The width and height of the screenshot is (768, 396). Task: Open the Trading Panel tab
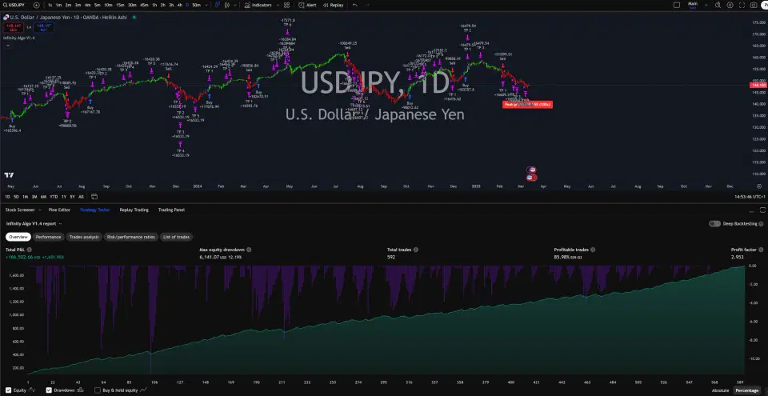(171, 210)
